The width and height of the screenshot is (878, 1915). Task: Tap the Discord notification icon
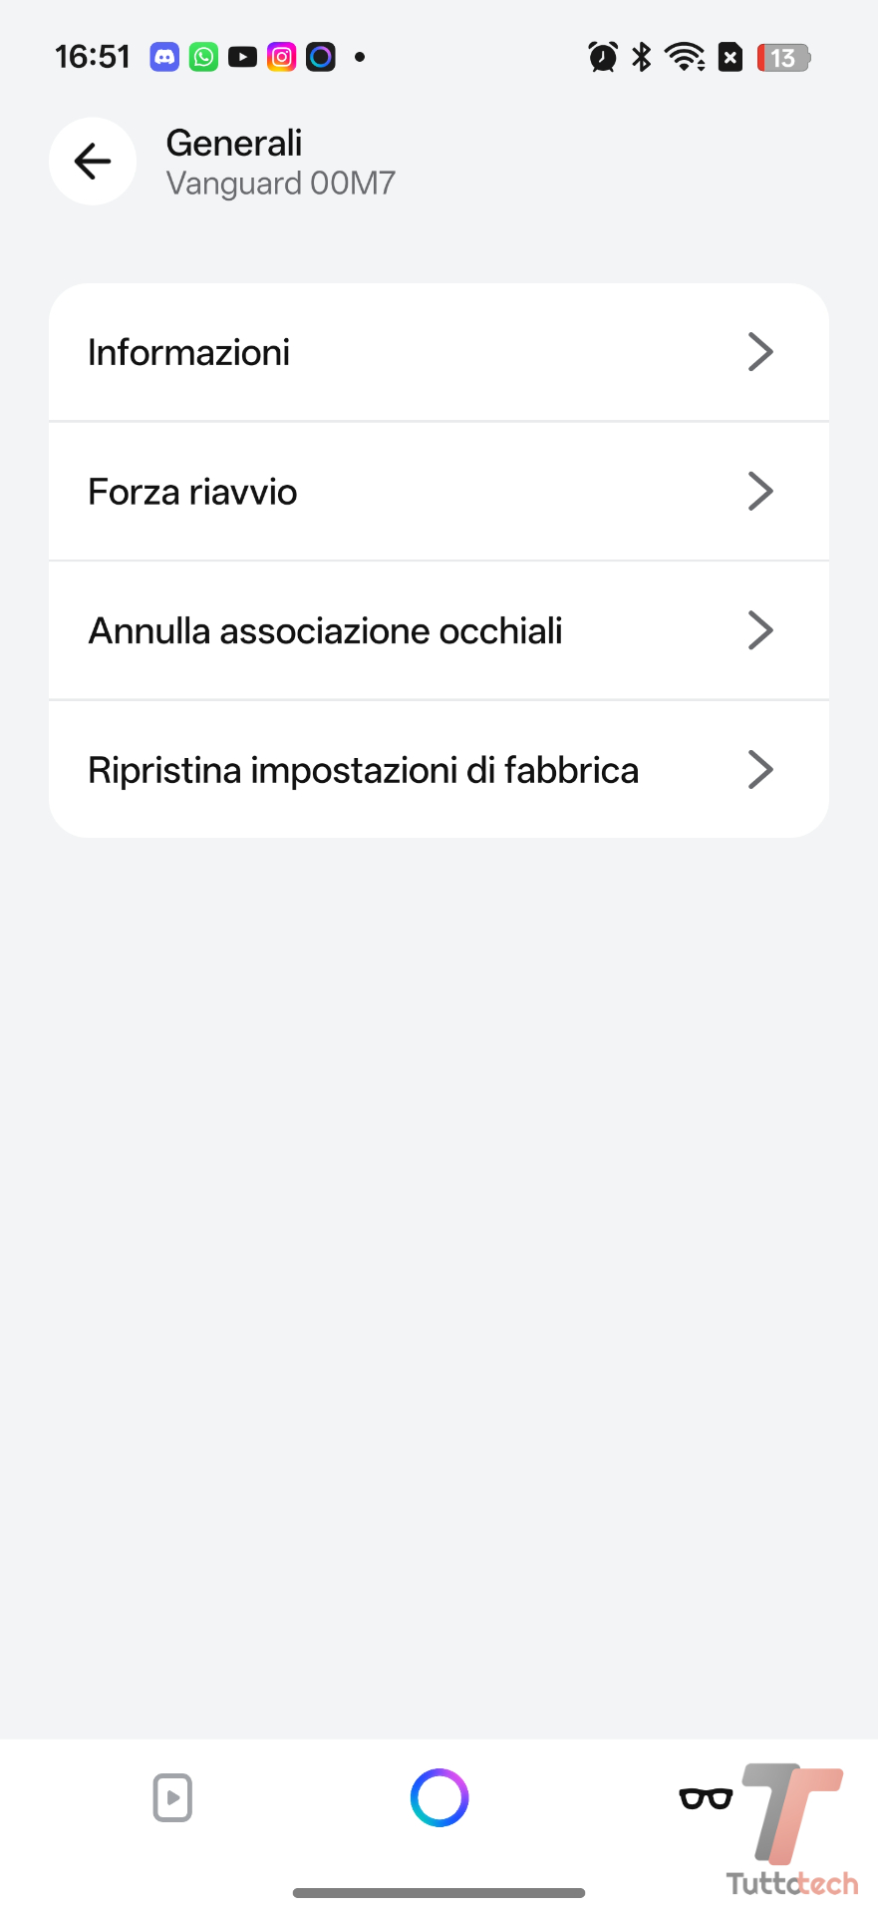[164, 57]
